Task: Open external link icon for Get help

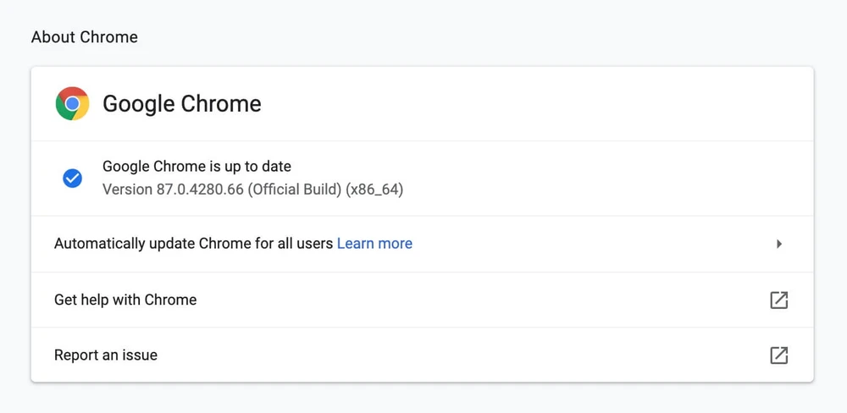Action: 778,300
